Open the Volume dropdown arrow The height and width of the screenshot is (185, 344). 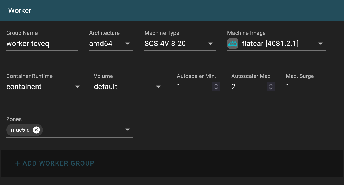point(158,87)
